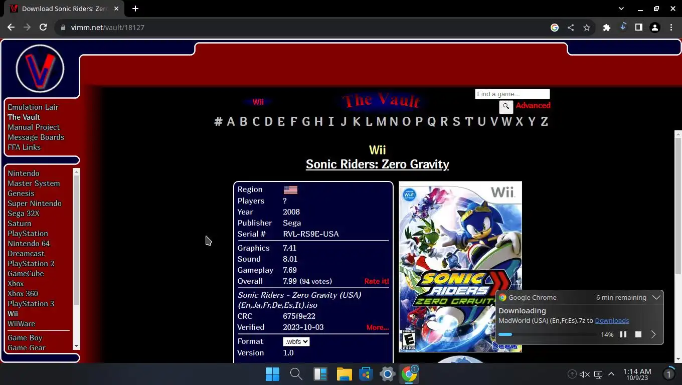Go back using browser back arrow
The height and width of the screenshot is (385, 682).
(11, 28)
